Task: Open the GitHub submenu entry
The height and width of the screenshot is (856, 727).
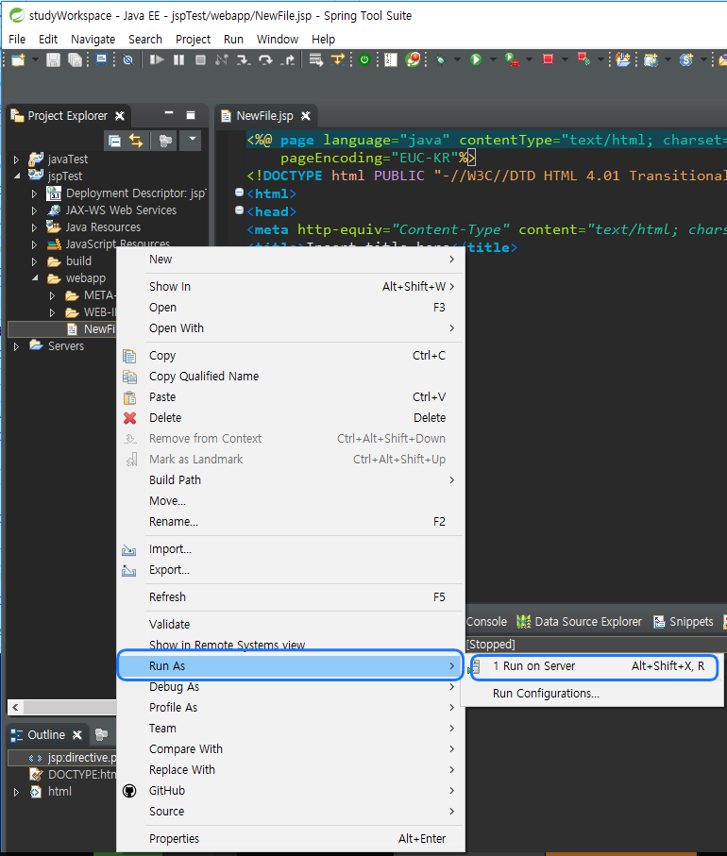Action: point(291,791)
